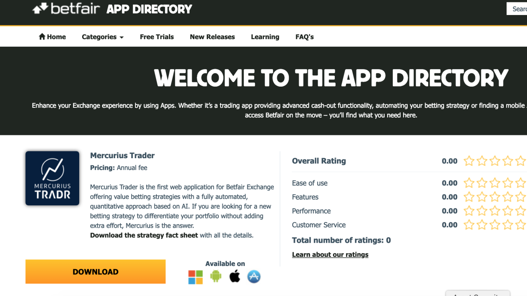Viewport: 527px width, 296px height.
Task: Click the Features label
Action: [305, 197]
